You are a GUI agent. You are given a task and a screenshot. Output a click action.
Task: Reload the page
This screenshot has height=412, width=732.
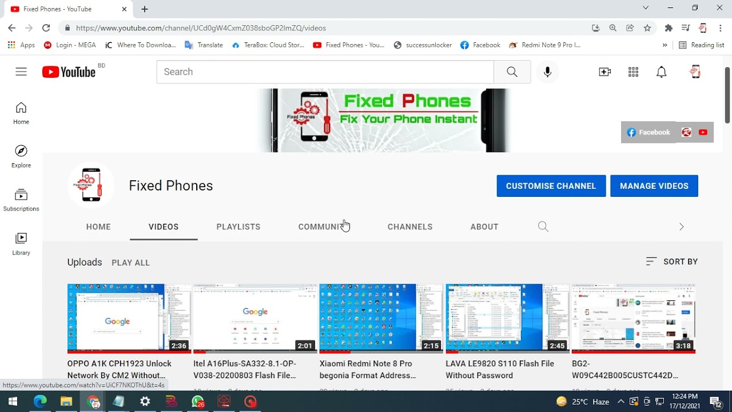[x=46, y=27]
